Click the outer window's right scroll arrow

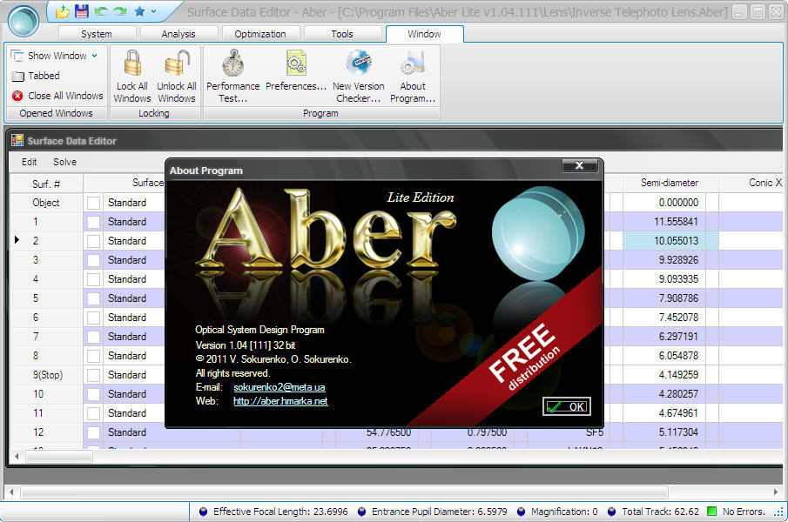coord(776,492)
